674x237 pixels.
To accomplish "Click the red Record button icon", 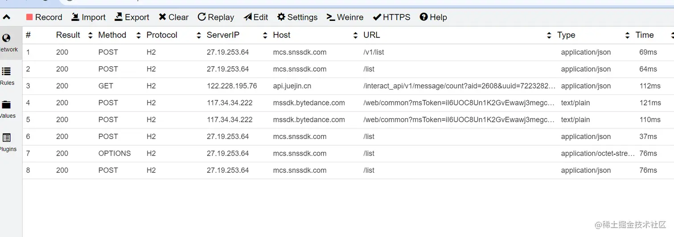I will [x=29, y=17].
